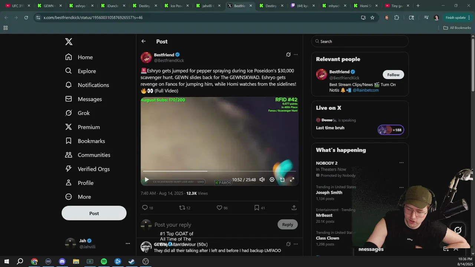Open the Windows Start menu

6,261
